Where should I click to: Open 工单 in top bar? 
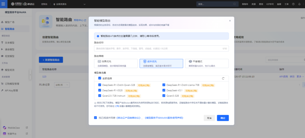[287, 4]
